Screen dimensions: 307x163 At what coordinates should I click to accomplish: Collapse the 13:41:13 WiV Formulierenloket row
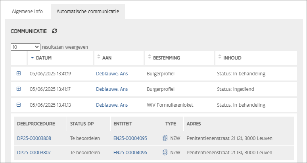pos(19,105)
